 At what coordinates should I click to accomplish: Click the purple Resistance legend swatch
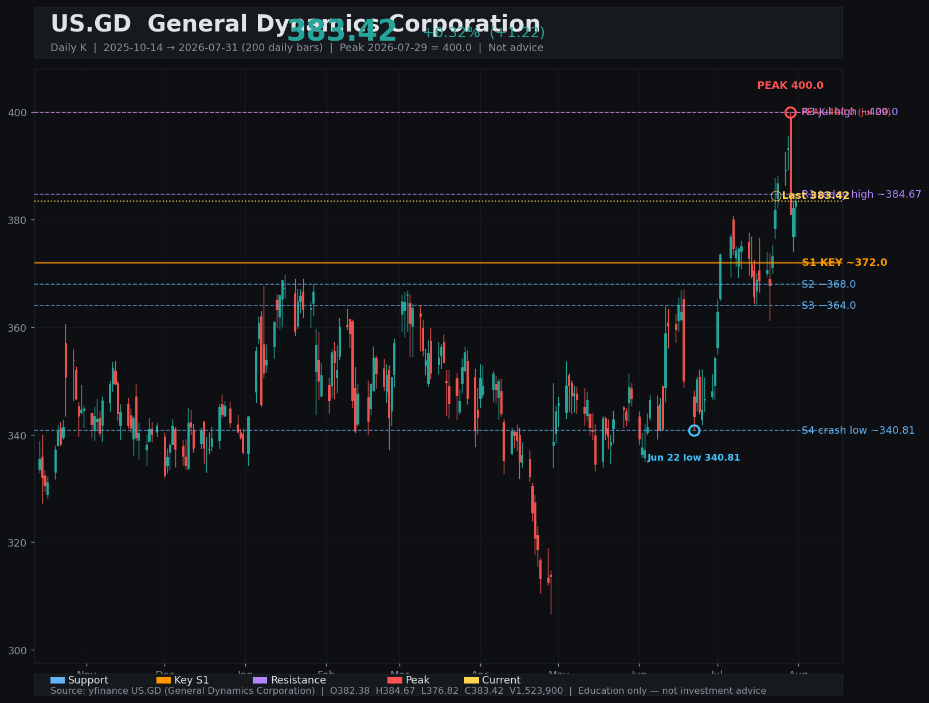260,680
